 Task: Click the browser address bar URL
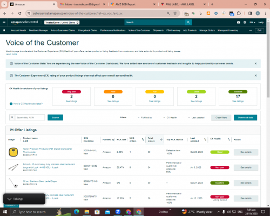click(78, 13)
